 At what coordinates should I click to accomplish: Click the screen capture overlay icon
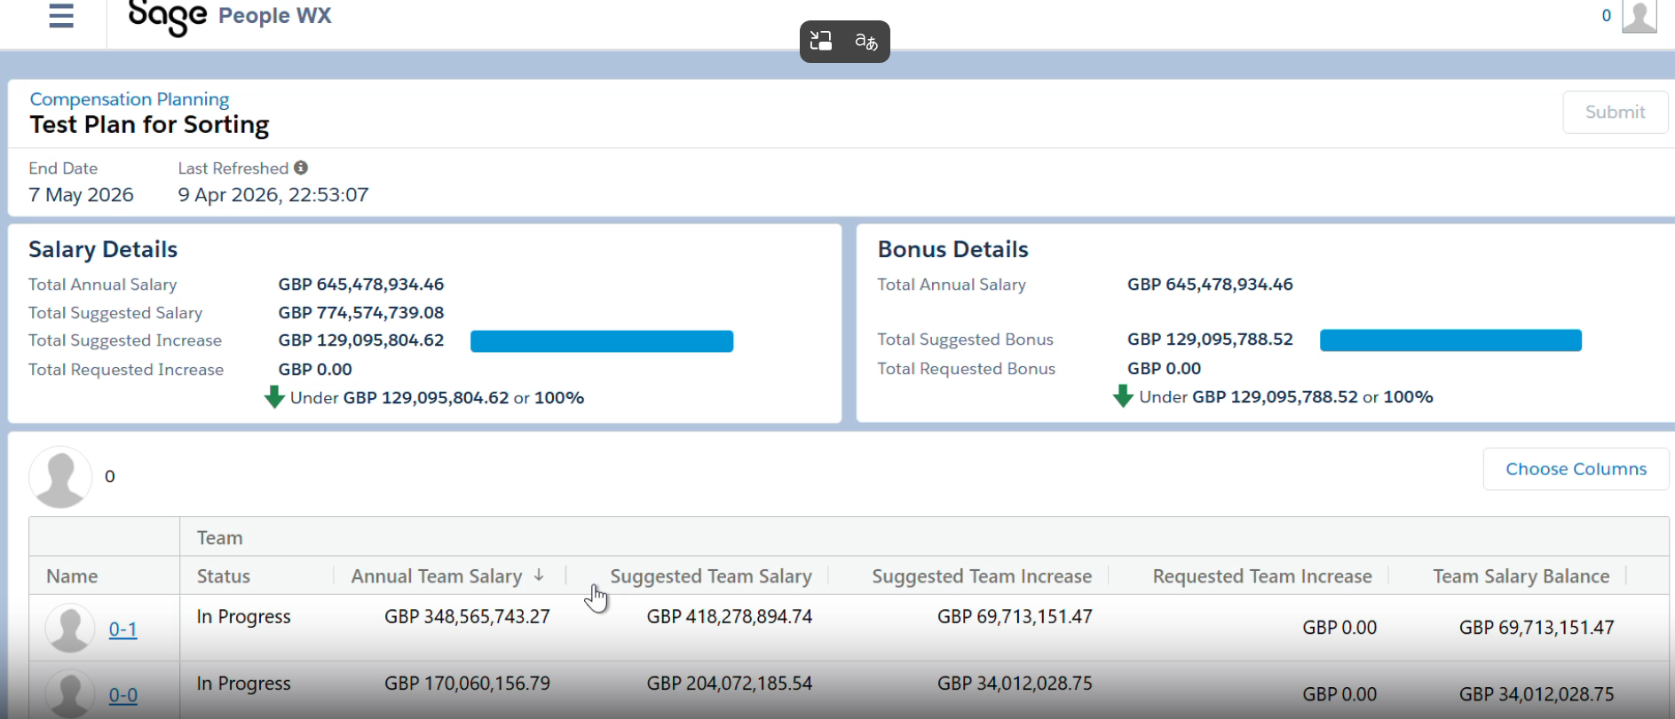coord(821,41)
